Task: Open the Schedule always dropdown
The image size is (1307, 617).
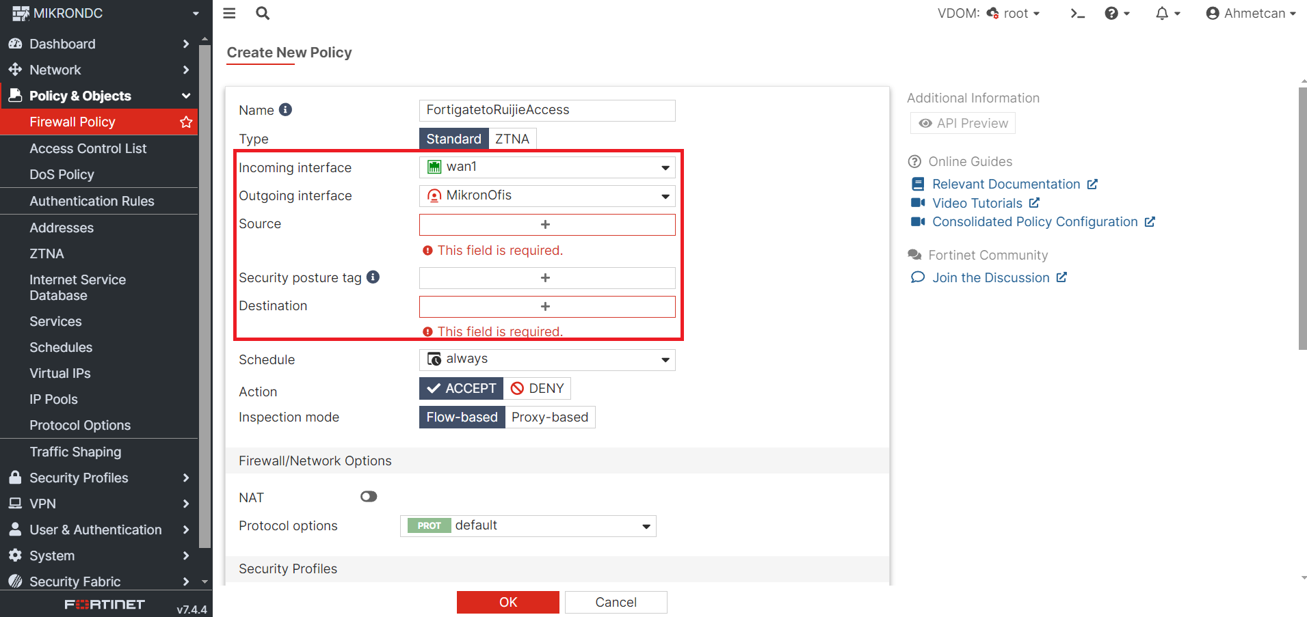Action: click(x=547, y=359)
